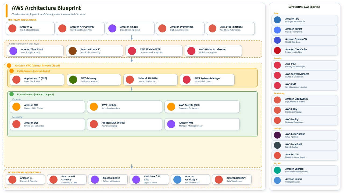Select the Kinesis Outbound Streams icon
Viewport: 344px width, 193px height.
point(95,180)
